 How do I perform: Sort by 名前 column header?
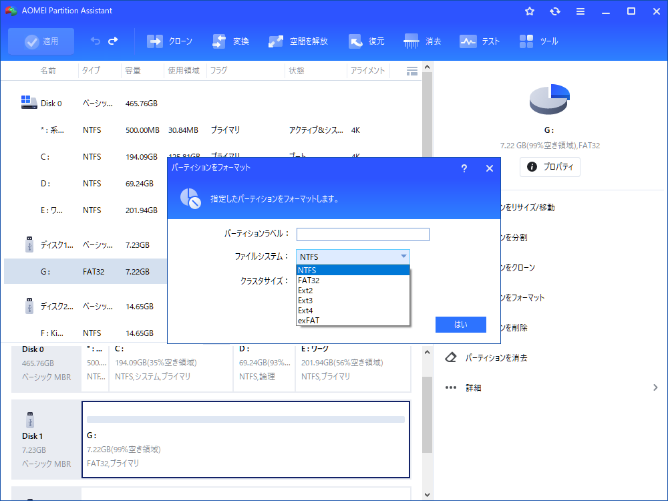click(x=48, y=71)
